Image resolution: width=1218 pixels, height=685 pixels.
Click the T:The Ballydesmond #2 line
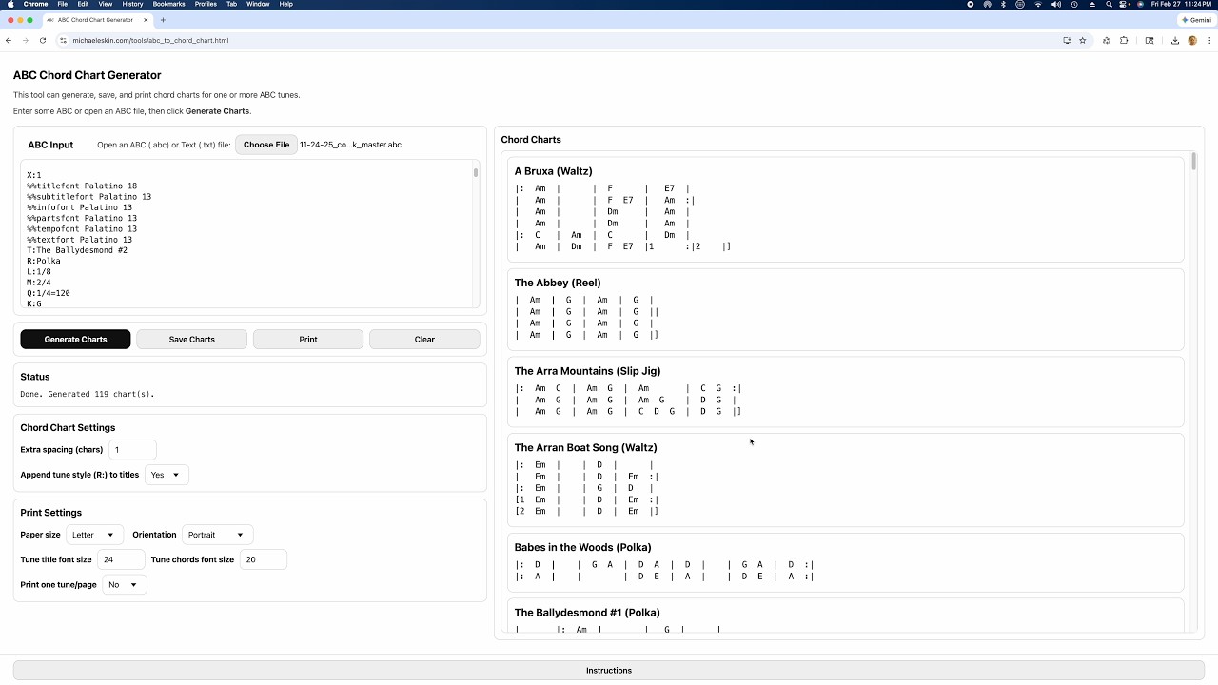coord(77,250)
